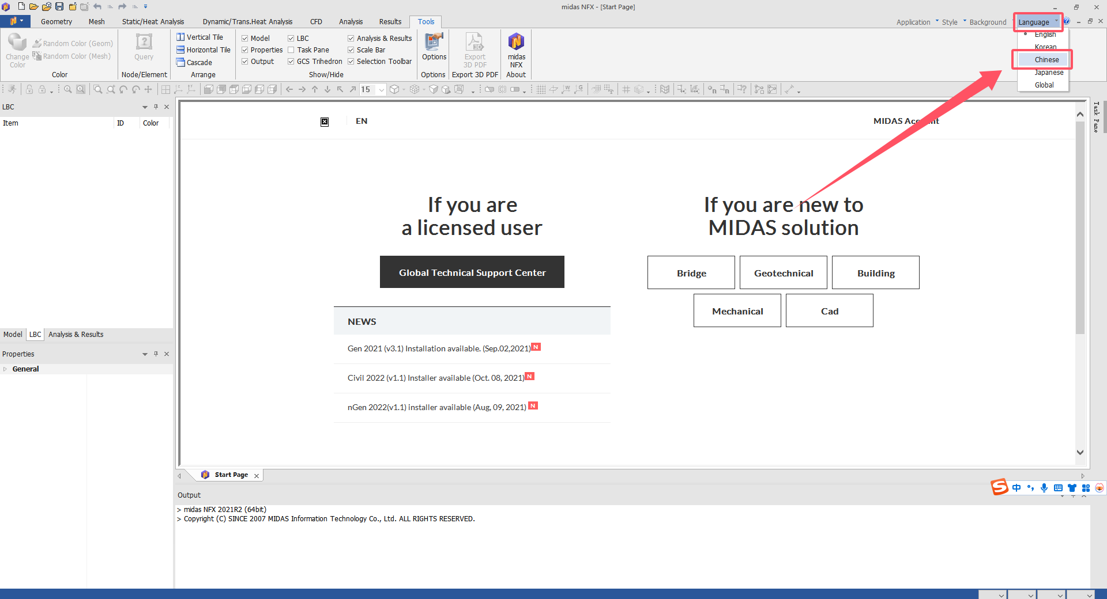
Task: Click the Query node/element icon
Action: 144,47
